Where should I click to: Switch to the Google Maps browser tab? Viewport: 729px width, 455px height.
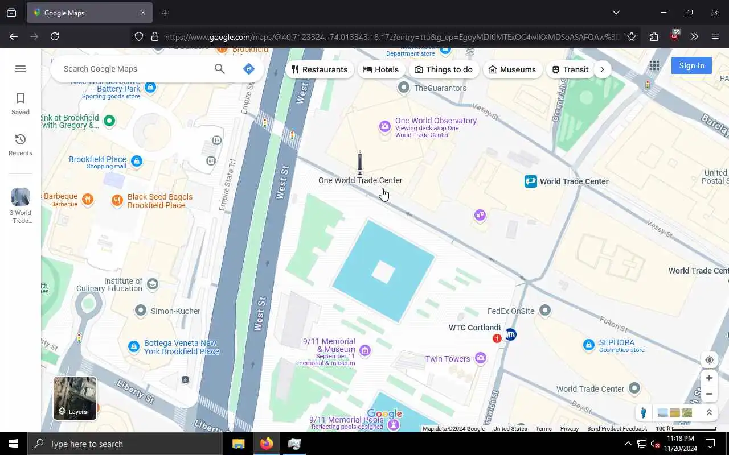(x=89, y=13)
